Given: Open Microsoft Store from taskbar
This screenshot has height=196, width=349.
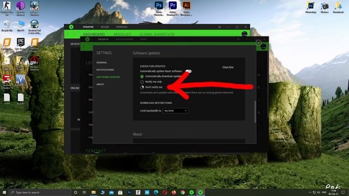Looking at the screenshot, I should [120, 192].
